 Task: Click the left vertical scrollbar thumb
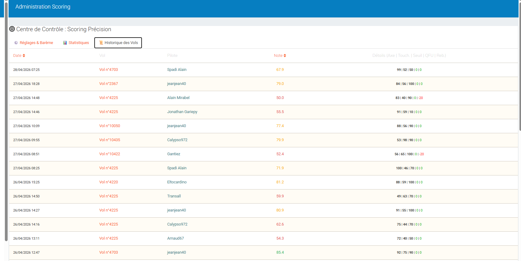coord(6,122)
